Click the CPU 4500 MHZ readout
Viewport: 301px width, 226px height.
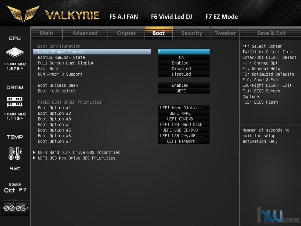15,64
